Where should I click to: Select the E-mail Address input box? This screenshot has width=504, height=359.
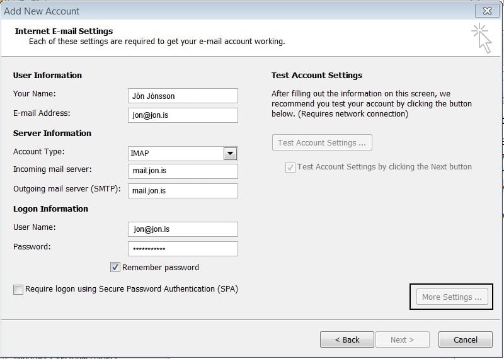[183, 115]
